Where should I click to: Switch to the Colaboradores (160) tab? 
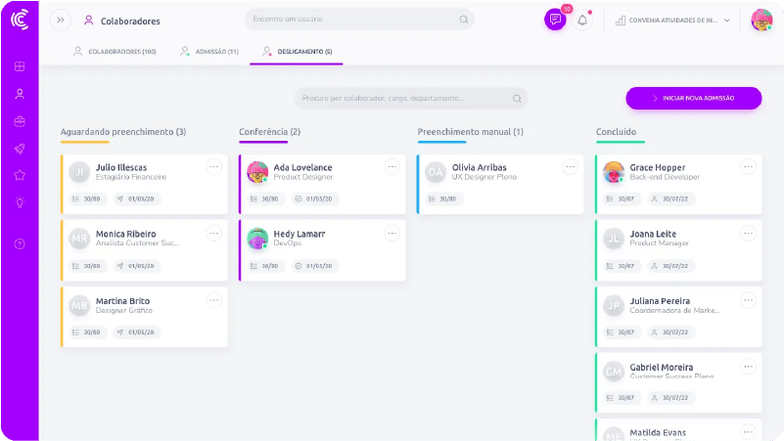click(x=115, y=51)
